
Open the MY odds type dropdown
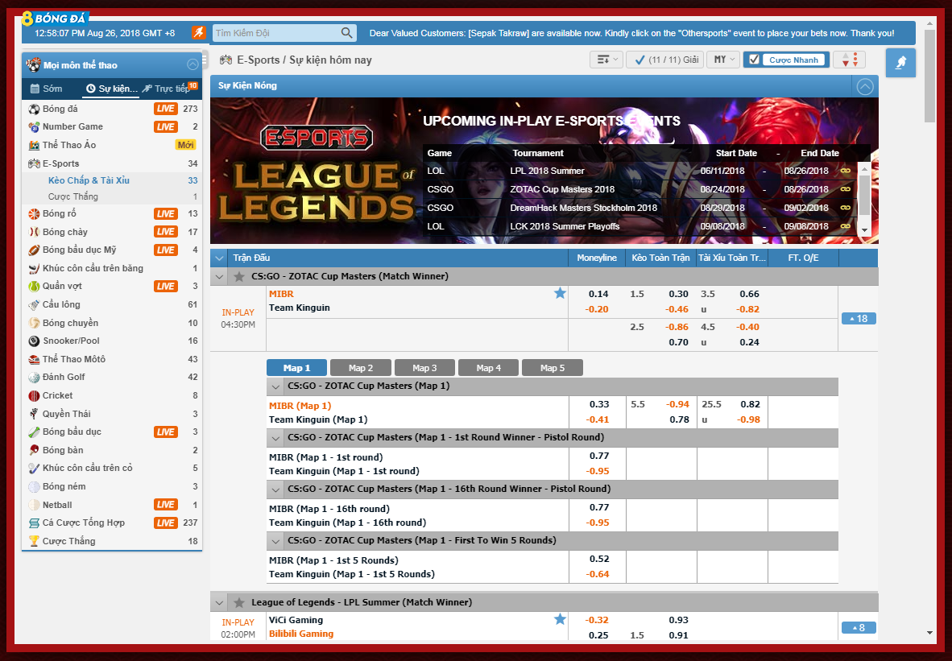pyautogui.click(x=722, y=60)
